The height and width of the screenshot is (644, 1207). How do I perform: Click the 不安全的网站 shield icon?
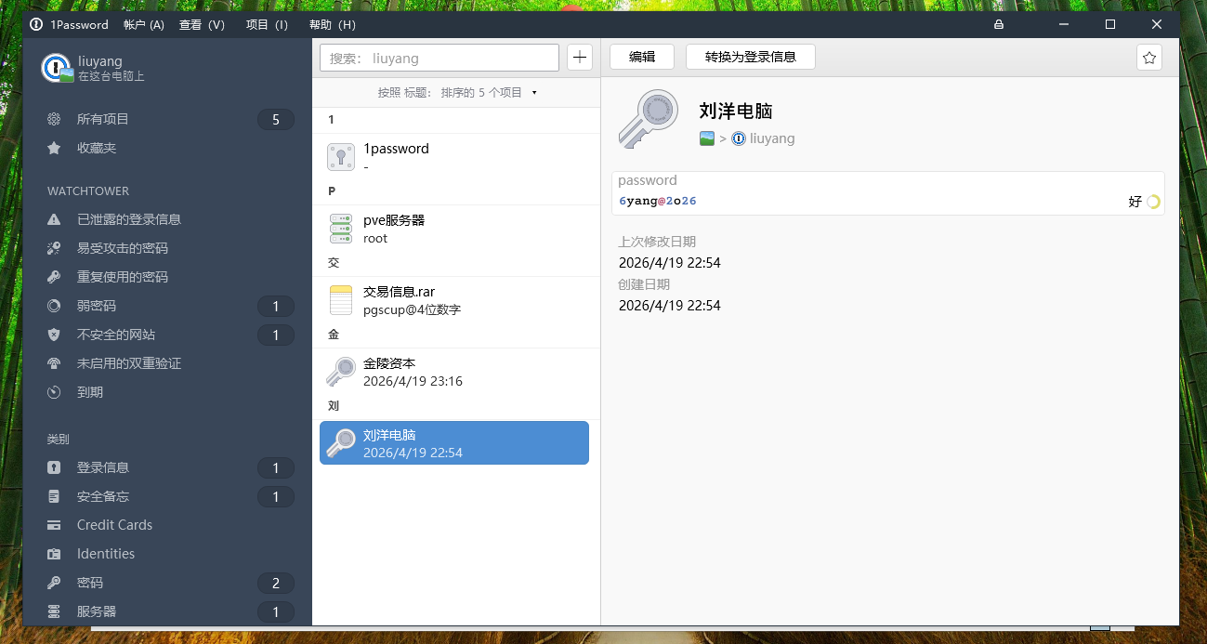[54, 335]
